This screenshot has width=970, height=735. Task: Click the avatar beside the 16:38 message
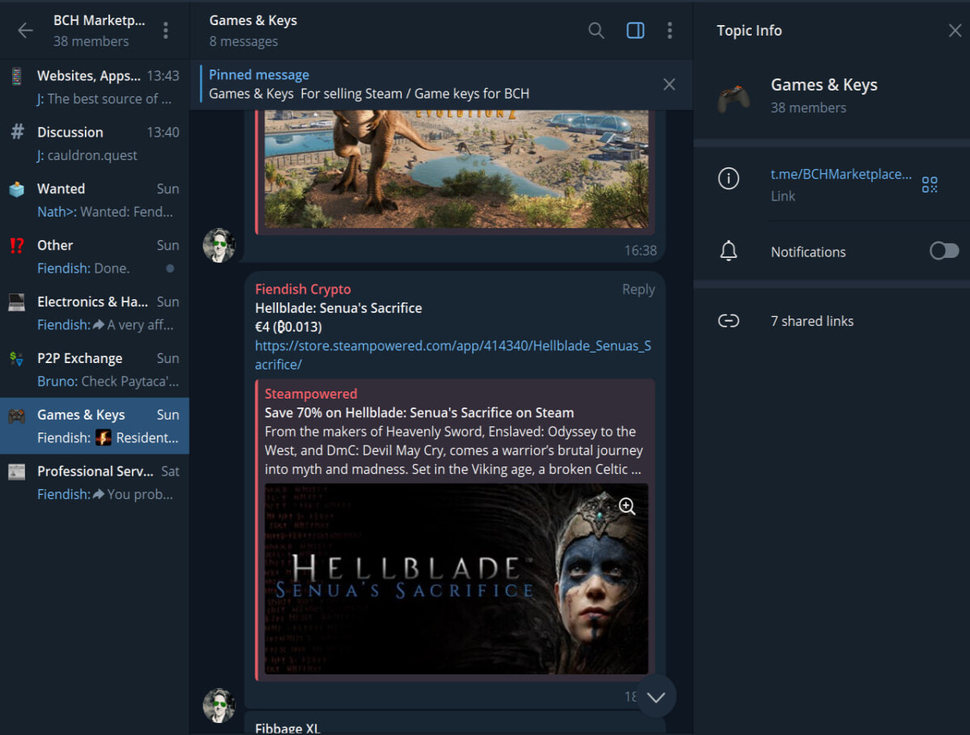click(x=219, y=245)
